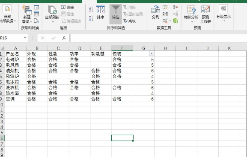The width and height of the screenshot is (247, 157).
Task: Click the 显示查询 icon in 获取和转换
Action: [36, 7]
